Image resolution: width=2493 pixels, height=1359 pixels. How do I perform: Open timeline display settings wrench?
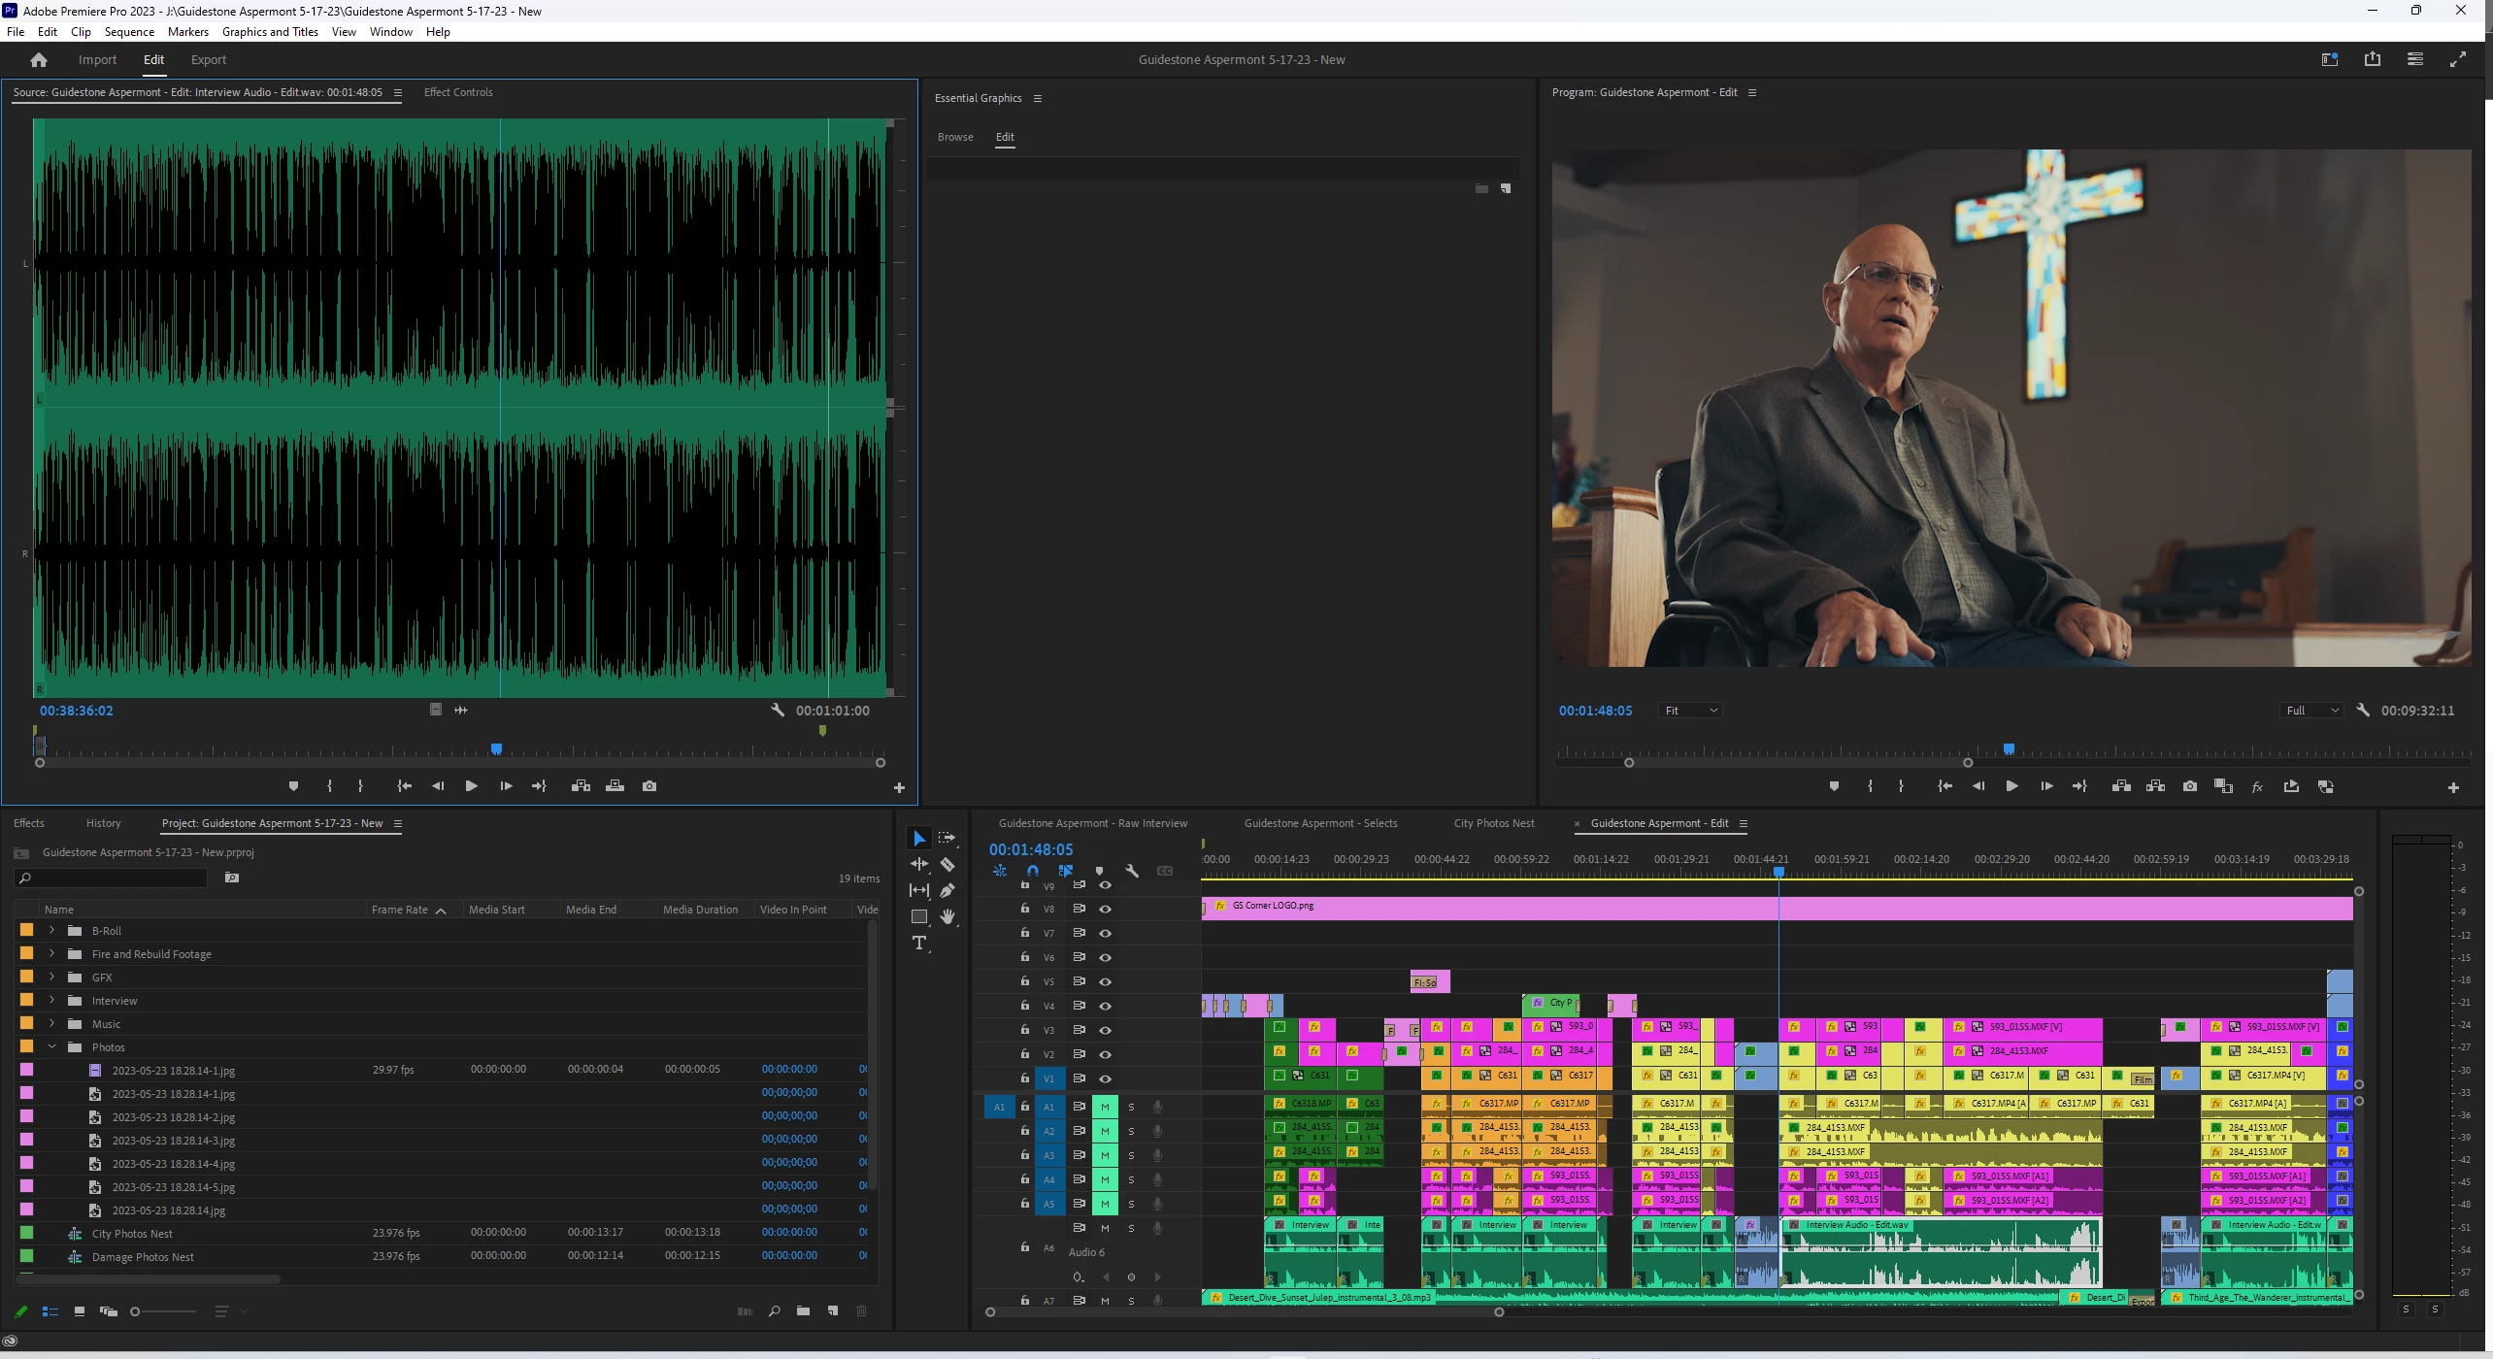pos(1132,871)
